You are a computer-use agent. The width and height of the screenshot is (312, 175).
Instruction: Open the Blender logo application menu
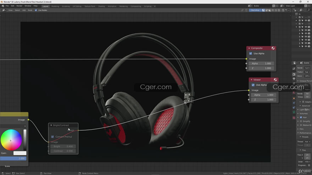pyautogui.click(x=3, y=6)
